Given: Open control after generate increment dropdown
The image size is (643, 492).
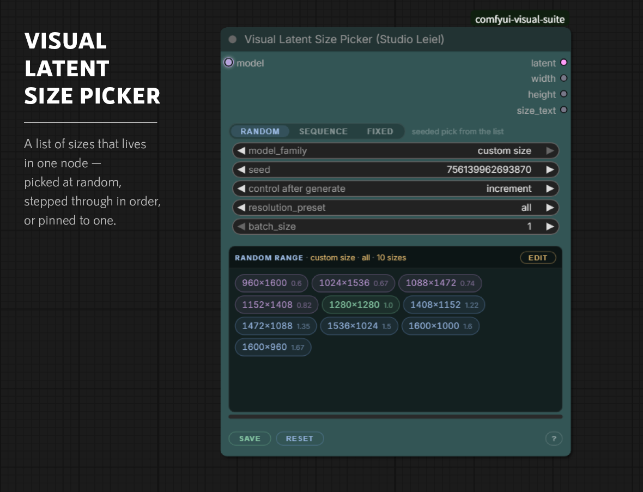Looking at the screenshot, I should (x=396, y=189).
